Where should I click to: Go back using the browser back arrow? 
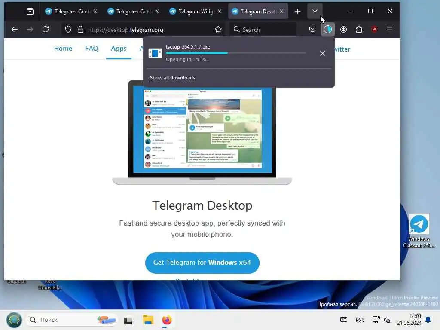click(15, 30)
